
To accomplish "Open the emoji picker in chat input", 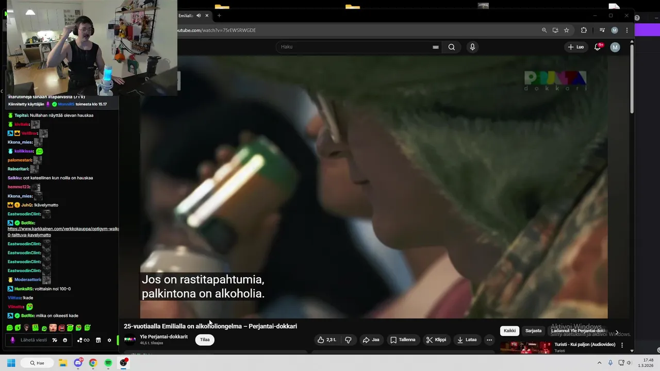I will pyautogui.click(x=65, y=340).
